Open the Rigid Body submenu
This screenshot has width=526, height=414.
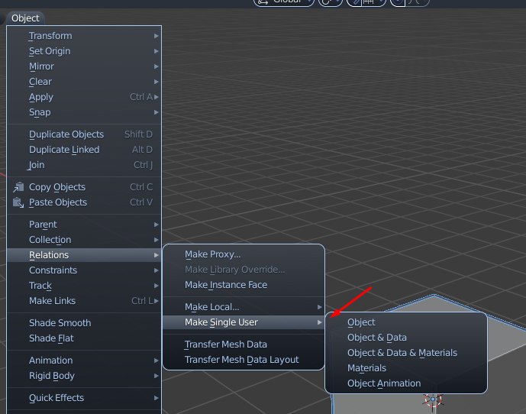click(84, 376)
